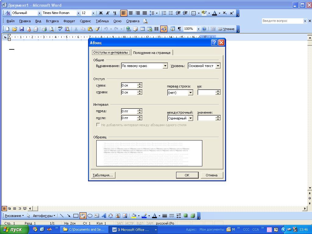The image size is (312, 234).
Task: Toggle italic formatting in the toolbar
Action: pos(108,13)
